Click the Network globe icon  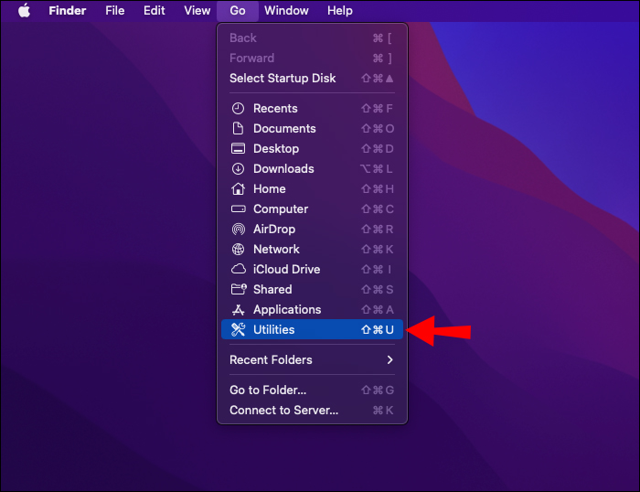coord(238,249)
